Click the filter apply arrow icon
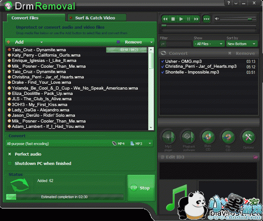This screenshot has height=221, width=263. [x=163, y=44]
